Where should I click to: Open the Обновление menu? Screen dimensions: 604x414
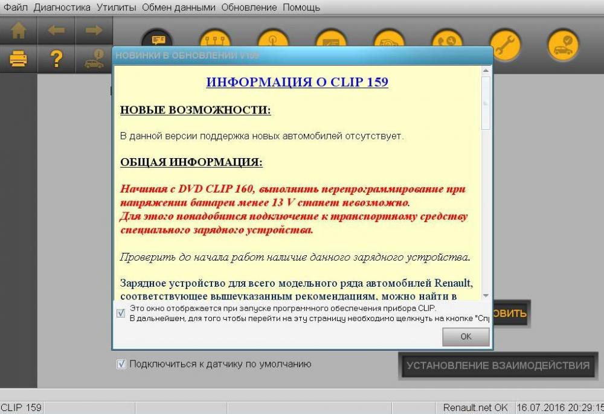click(x=249, y=7)
